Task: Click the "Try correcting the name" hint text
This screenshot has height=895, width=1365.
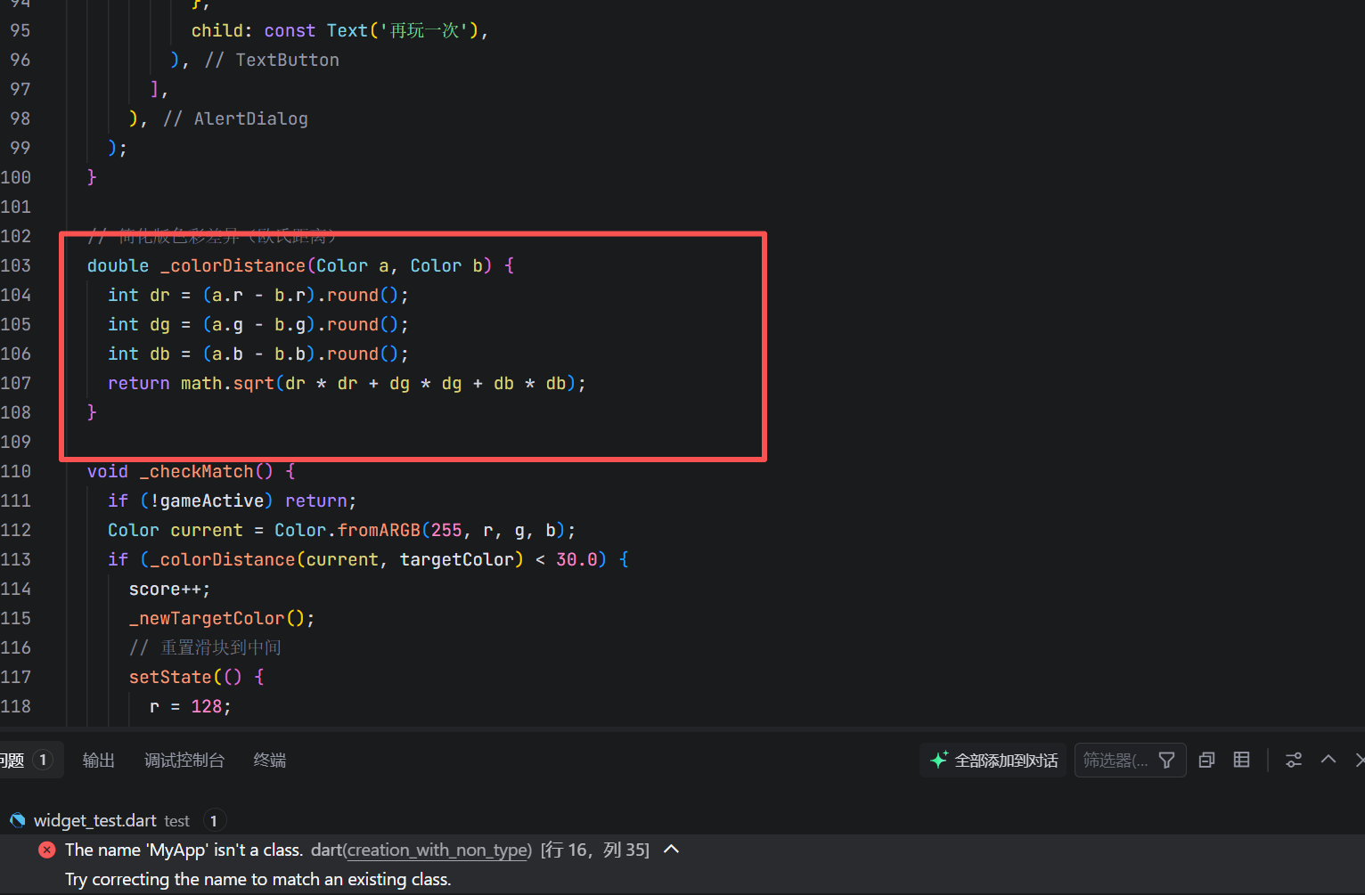Action: point(258,879)
